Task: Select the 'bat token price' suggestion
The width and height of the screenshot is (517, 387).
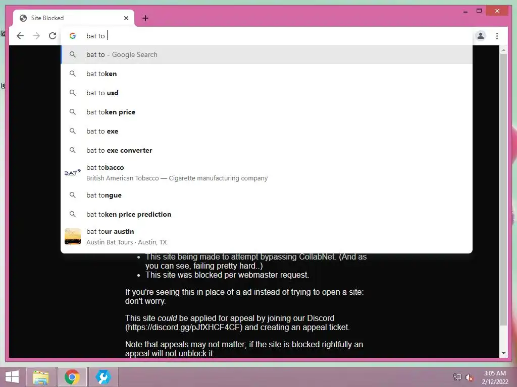Action: pyautogui.click(x=267, y=112)
